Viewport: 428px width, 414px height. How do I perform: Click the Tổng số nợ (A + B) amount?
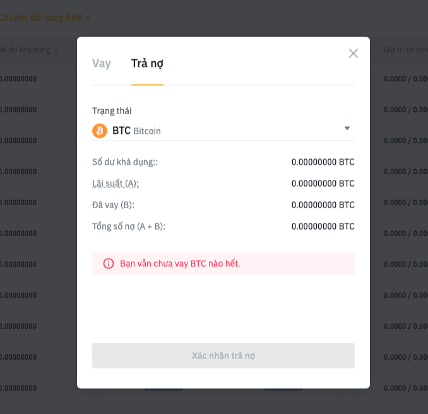(323, 227)
